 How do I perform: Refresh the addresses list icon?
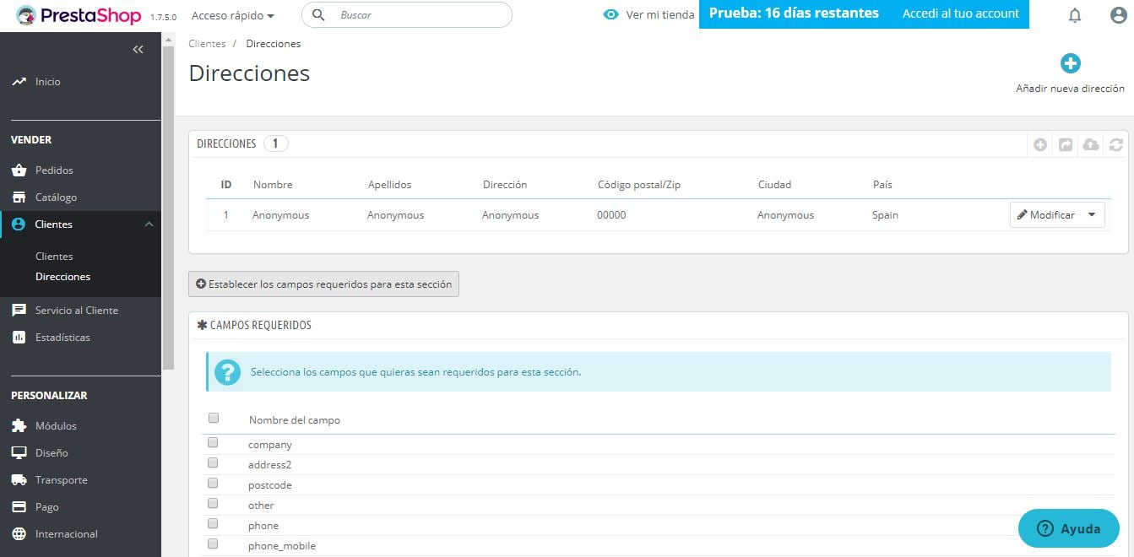[x=1115, y=143]
